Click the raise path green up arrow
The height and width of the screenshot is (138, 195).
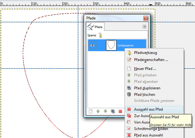click(98, 111)
